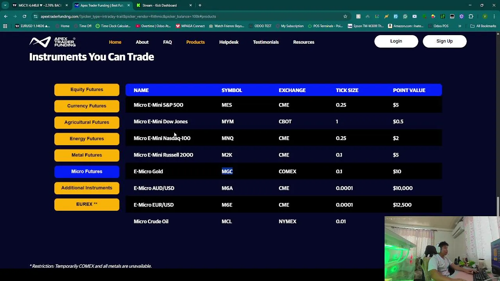Click the highlighted MGC symbol cell

click(227, 171)
